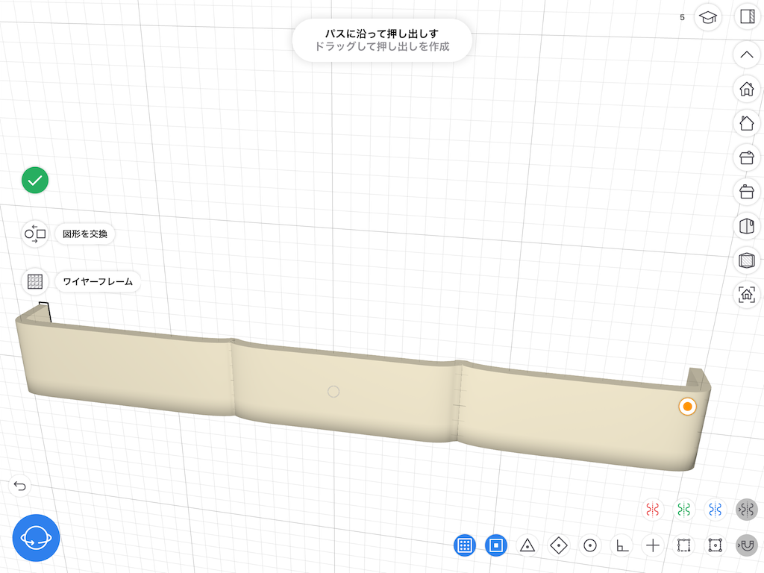Click the 図形を交換 label button

pos(85,234)
